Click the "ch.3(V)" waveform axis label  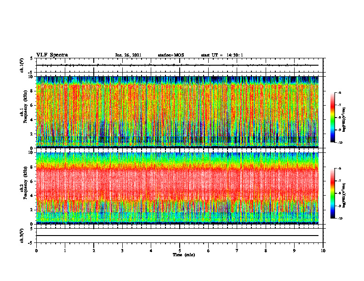pos(22,236)
